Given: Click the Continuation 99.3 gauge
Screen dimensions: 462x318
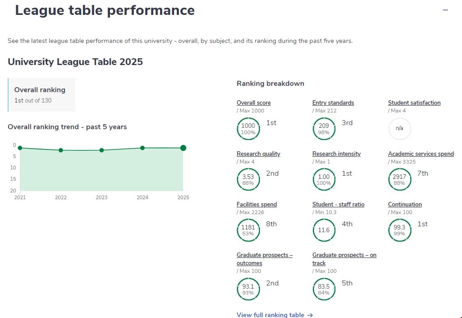Looking at the screenshot, I should [x=400, y=230].
